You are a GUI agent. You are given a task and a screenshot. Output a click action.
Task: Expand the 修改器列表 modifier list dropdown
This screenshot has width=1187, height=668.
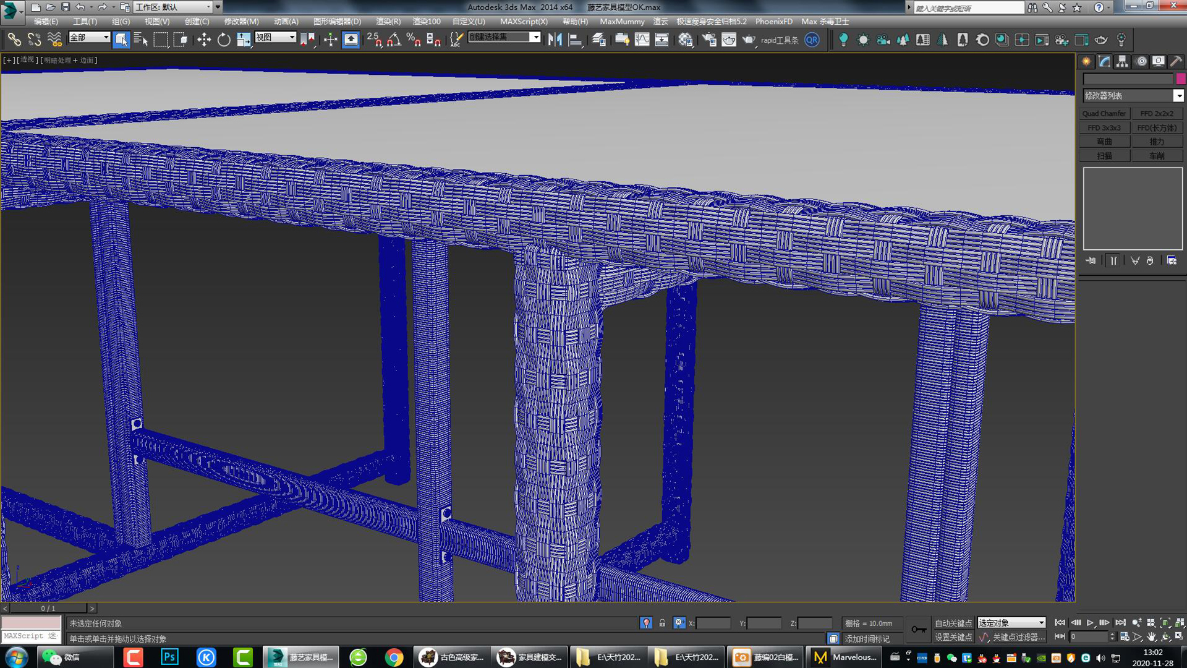click(1178, 96)
